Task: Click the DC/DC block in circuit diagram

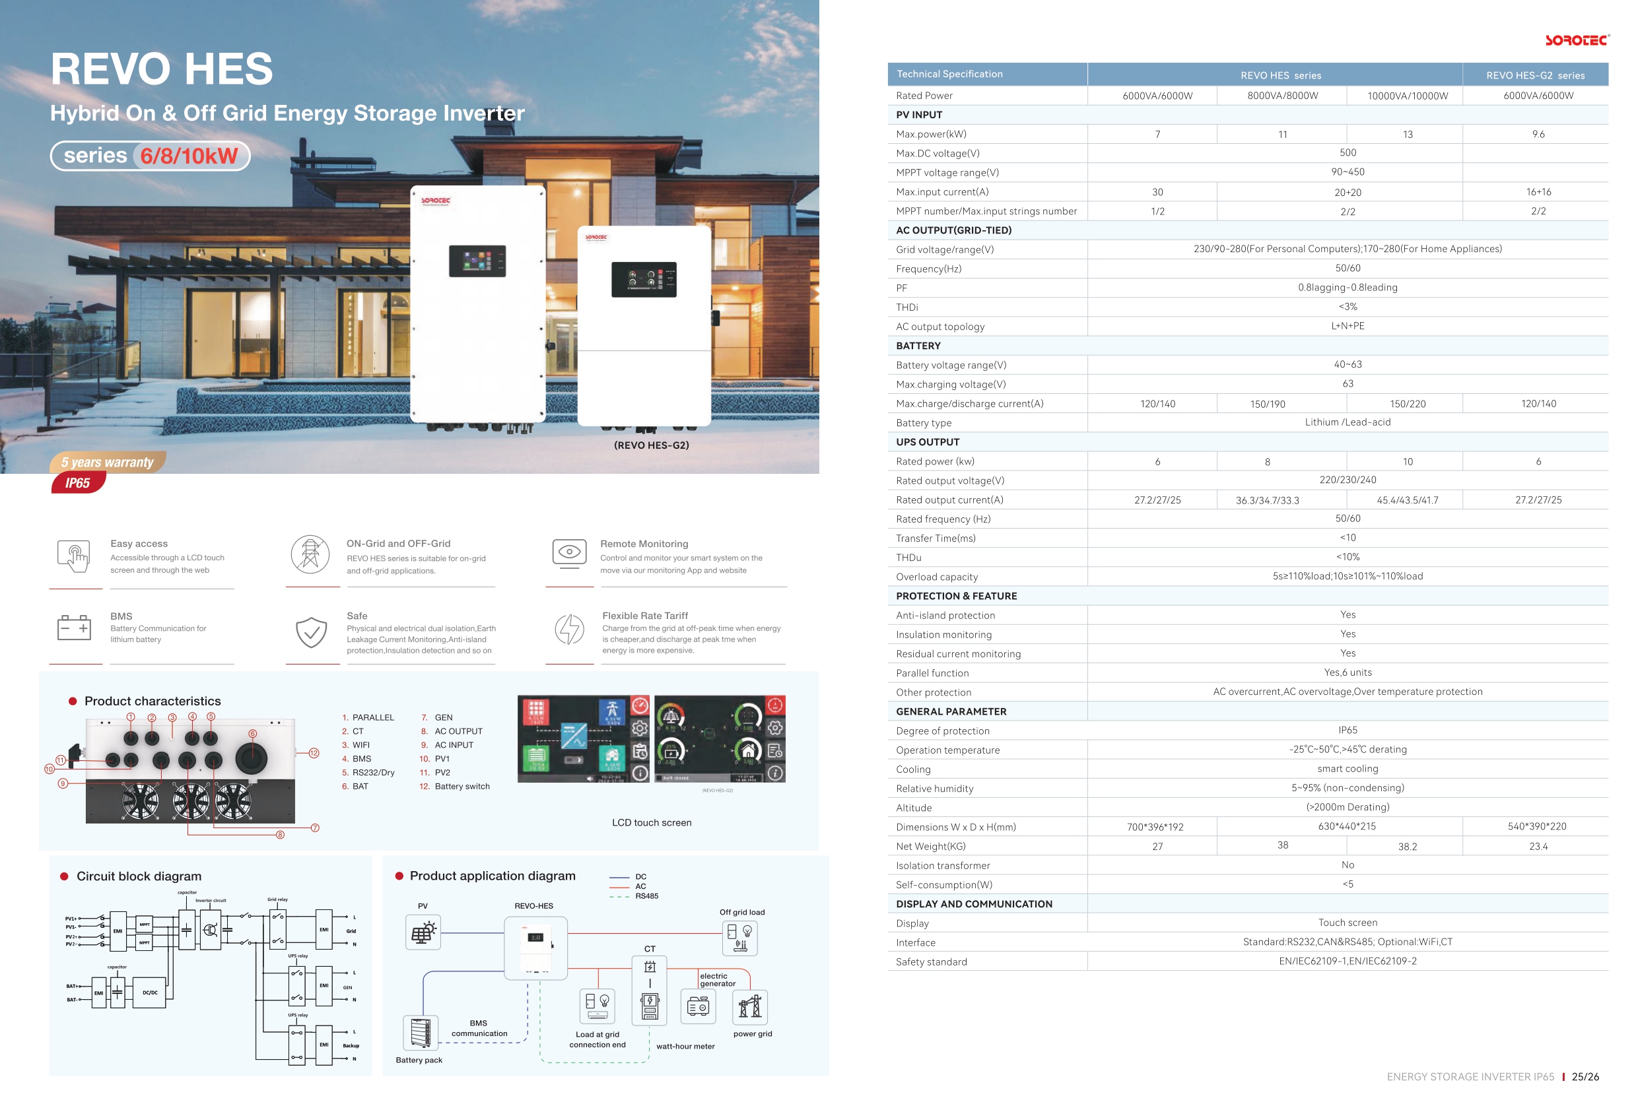Action: pos(150,993)
